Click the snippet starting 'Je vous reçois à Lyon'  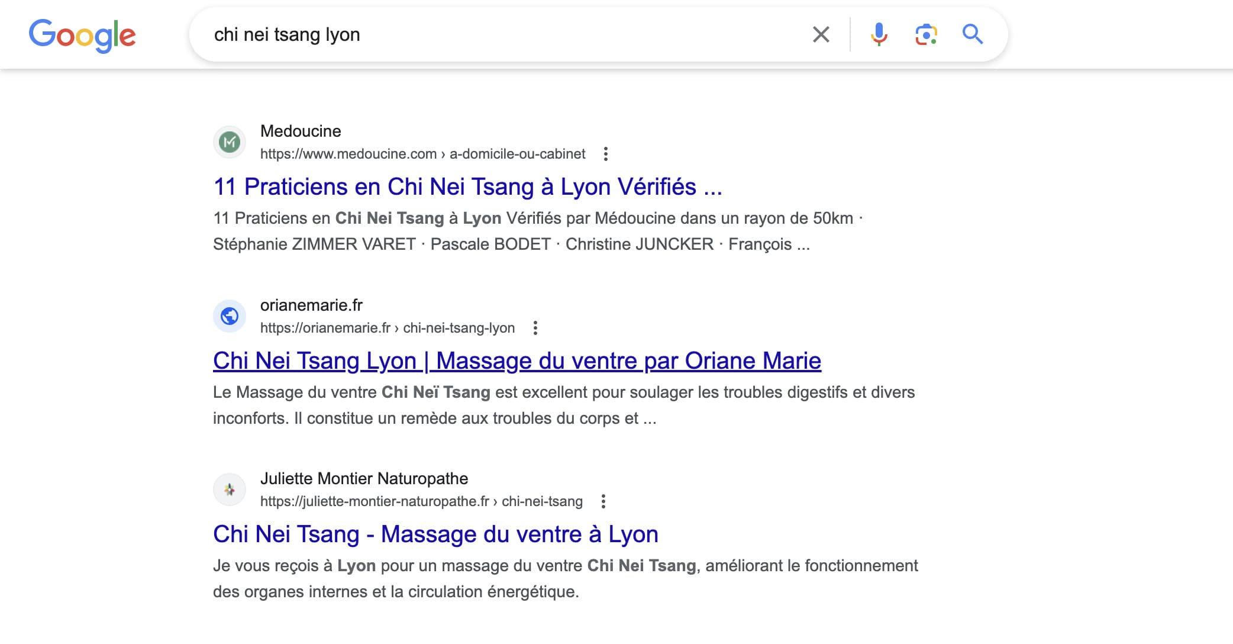coord(566,579)
